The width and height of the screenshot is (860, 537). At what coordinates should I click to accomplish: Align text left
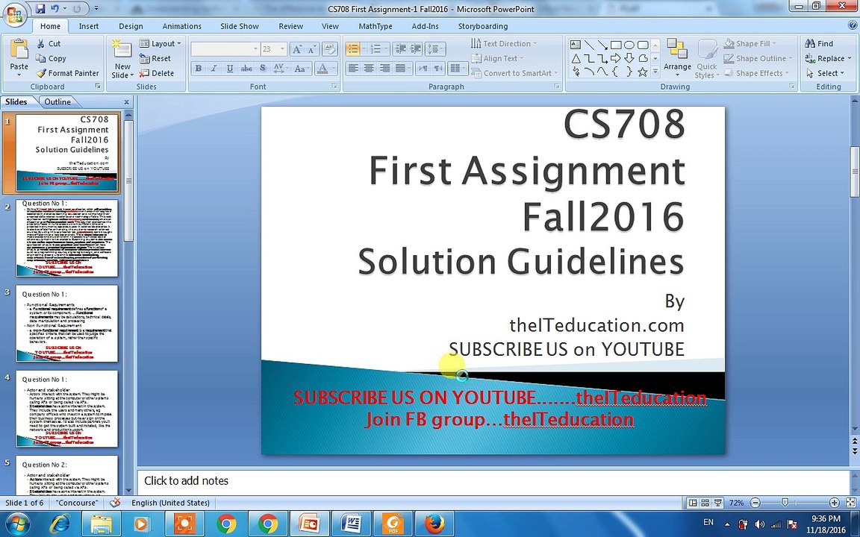click(353, 69)
